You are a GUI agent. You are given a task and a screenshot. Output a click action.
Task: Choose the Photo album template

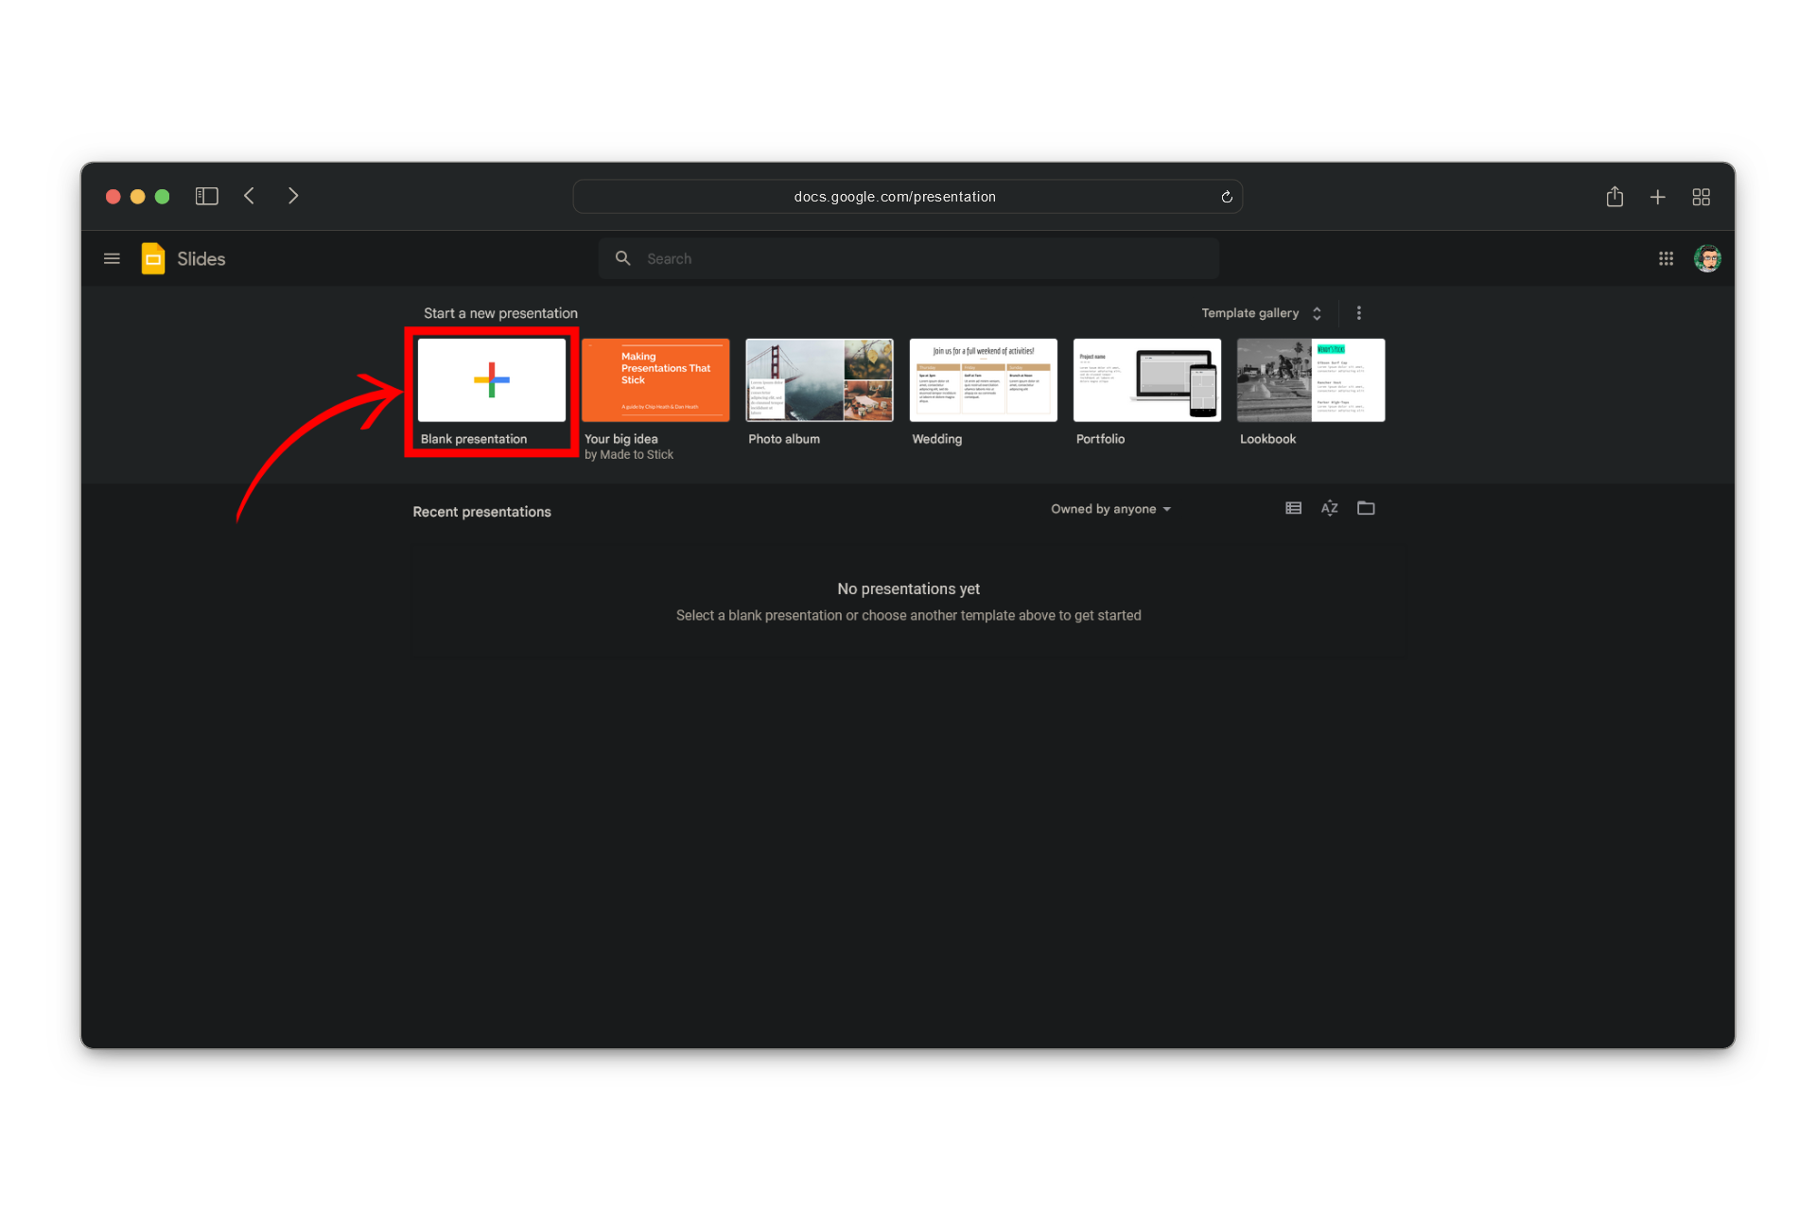coord(819,380)
